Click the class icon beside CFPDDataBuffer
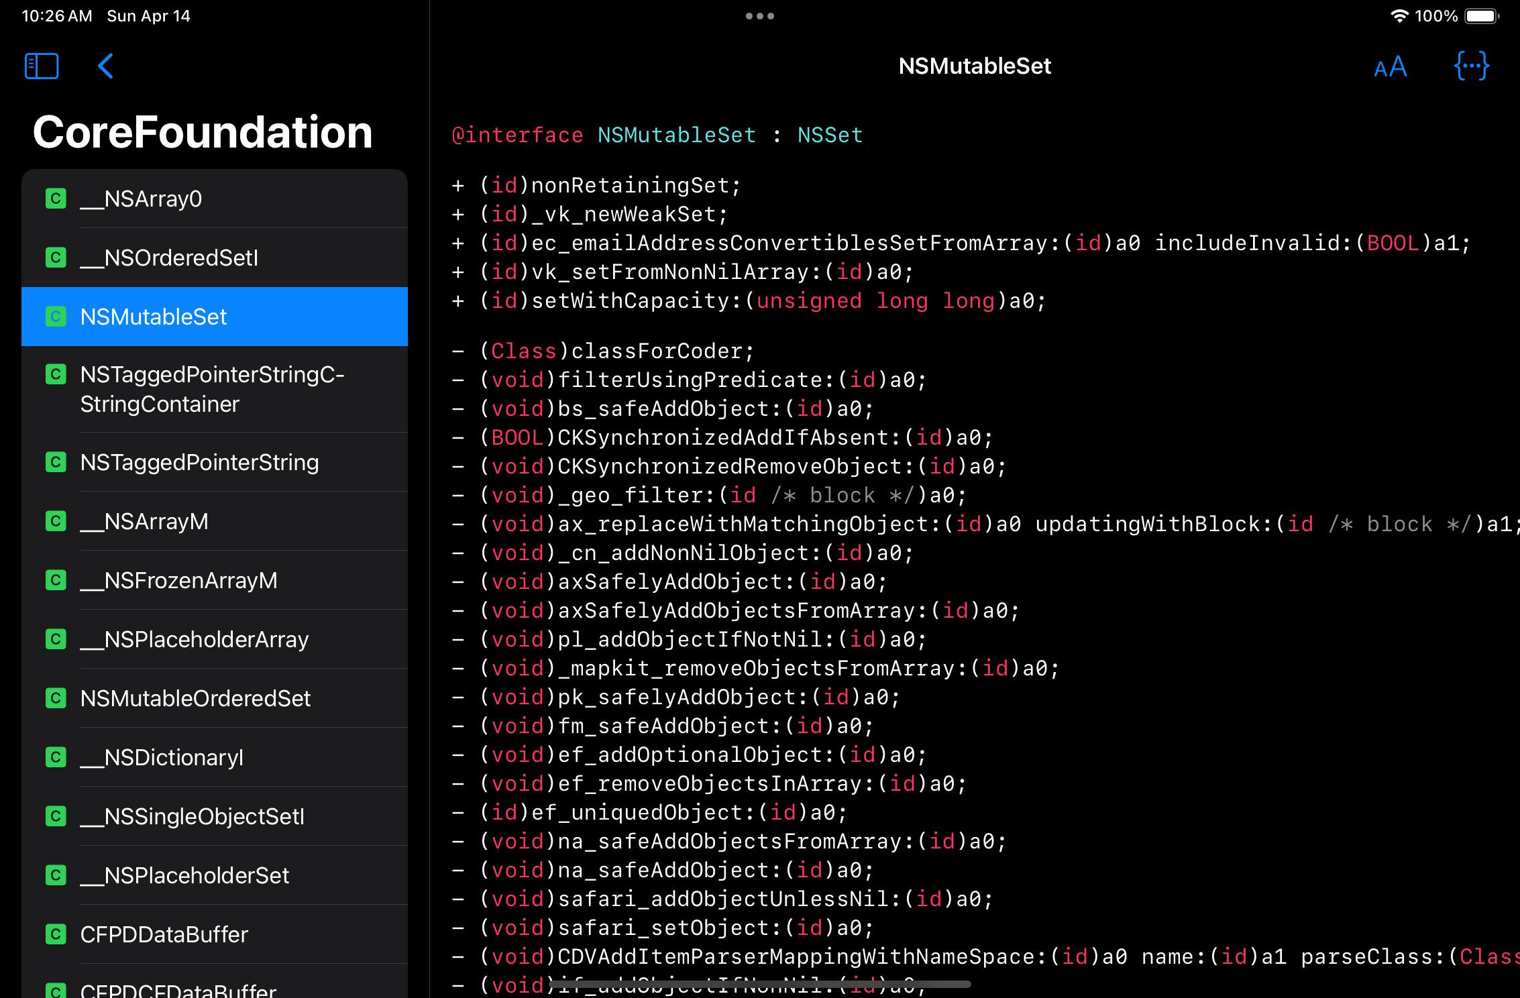 click(56, 934)
